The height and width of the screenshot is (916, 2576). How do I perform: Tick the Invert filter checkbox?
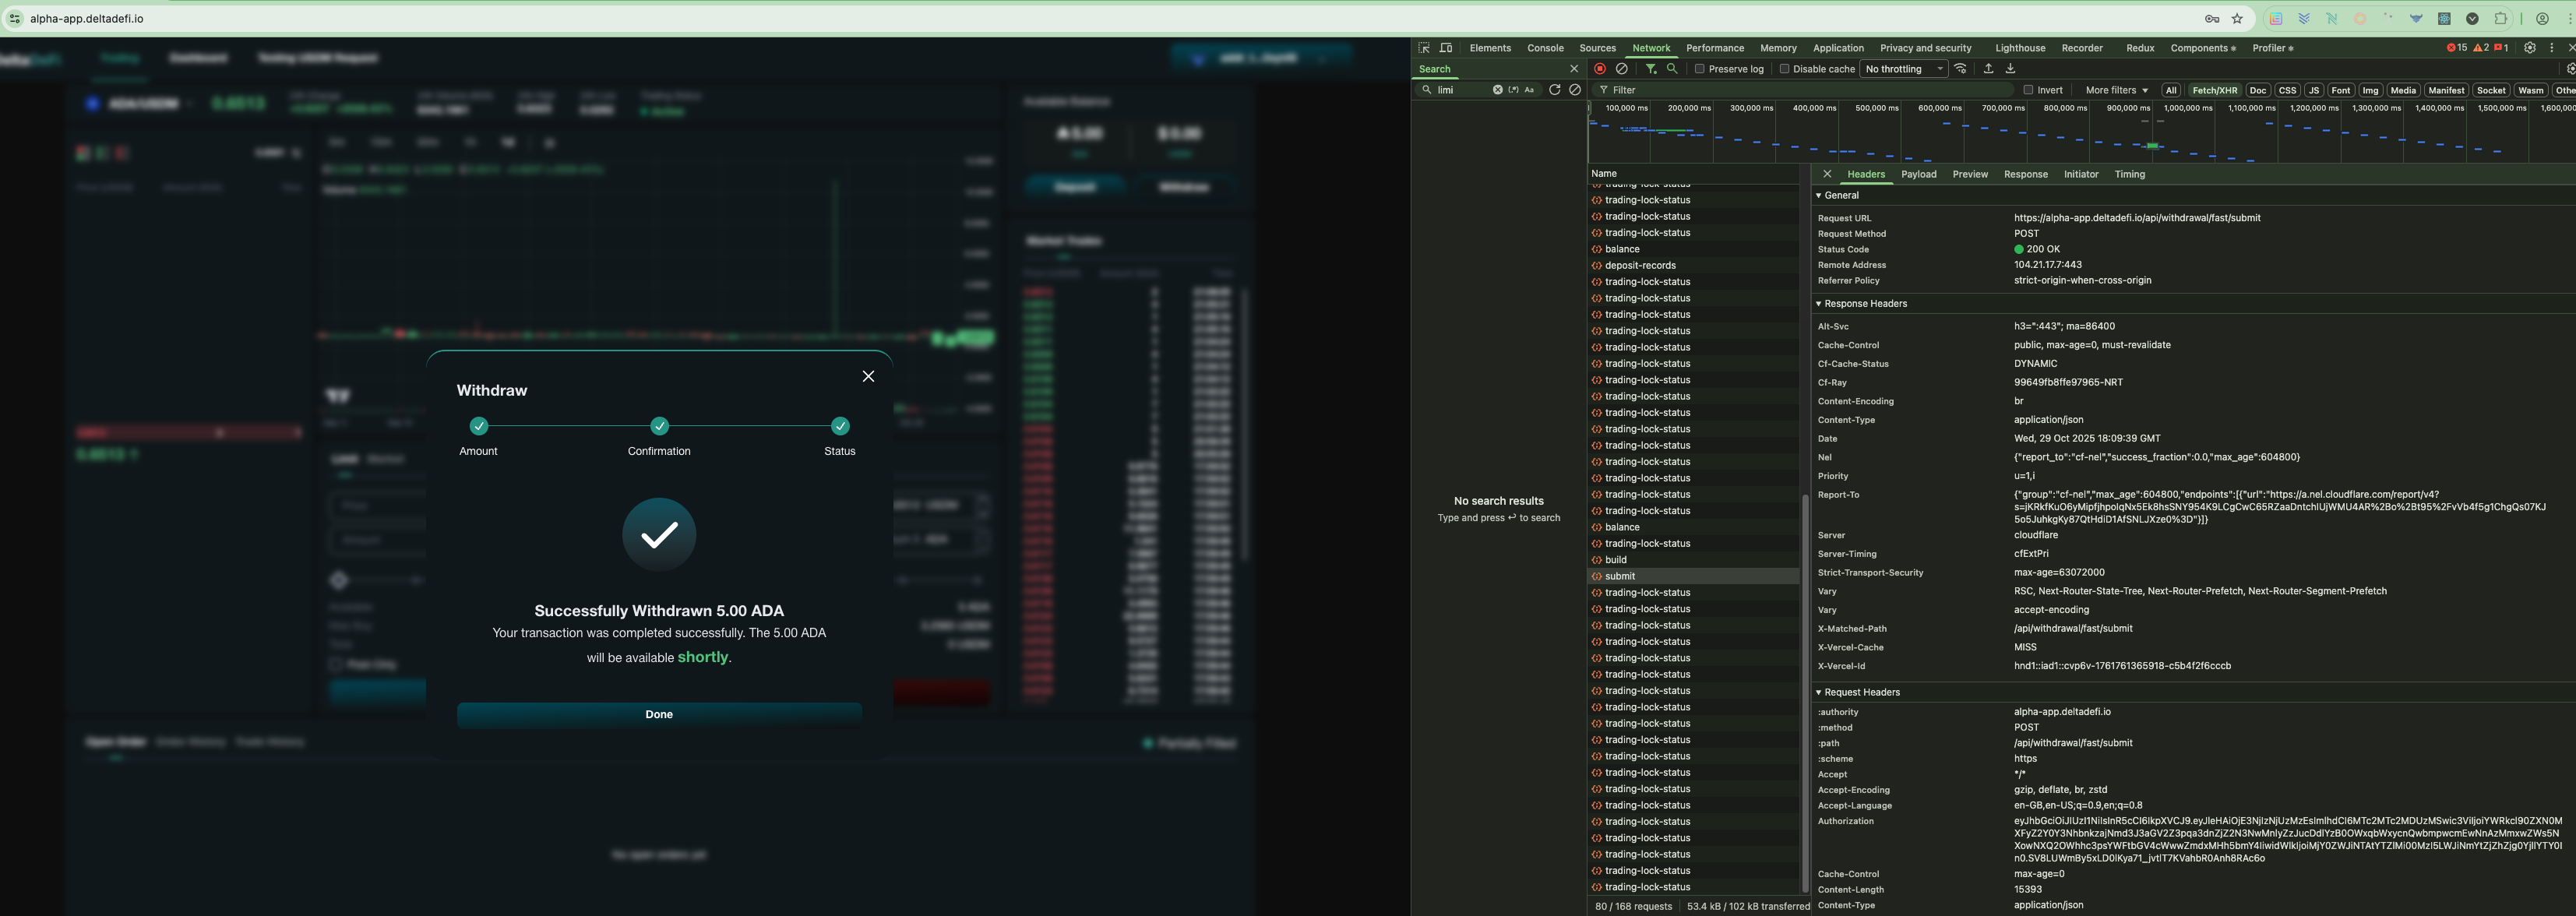point(2028,90)
